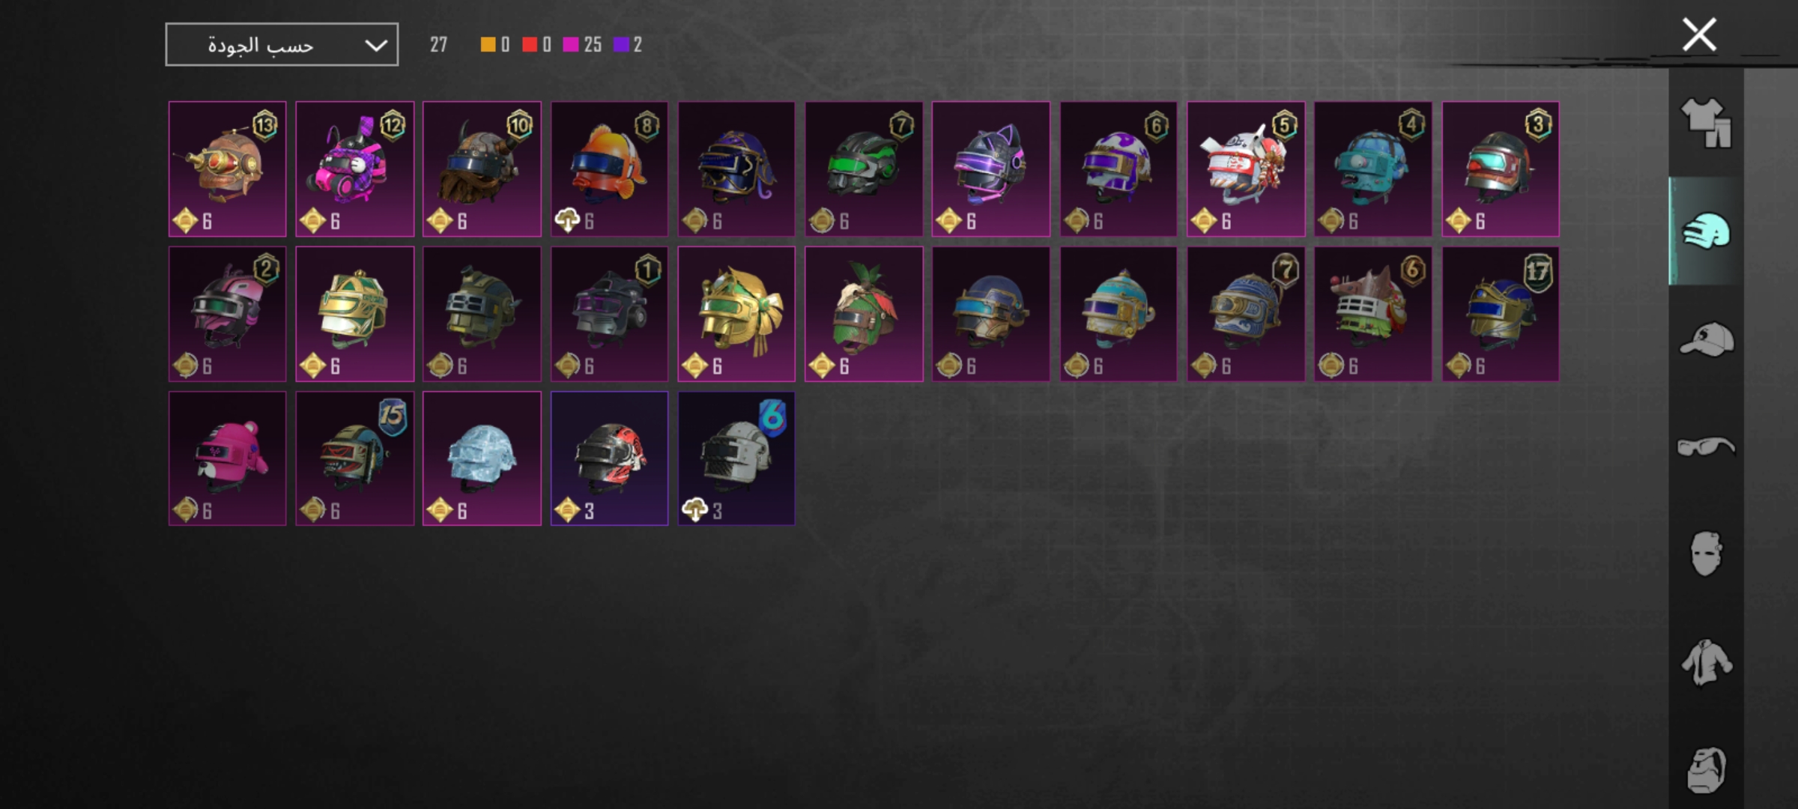Click the dropdown chevron arrow
Viewport: 1798px width, 809px height.
375,46
